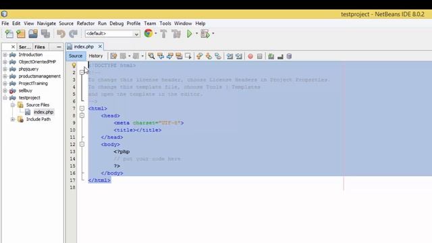Click the Clean and Build icon
Image resolution: width=432 pixels, height=243 pixels.
tap(176, 34)
